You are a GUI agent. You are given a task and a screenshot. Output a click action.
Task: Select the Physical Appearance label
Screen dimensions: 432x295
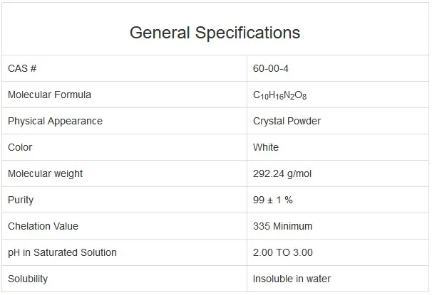(55, 121)
